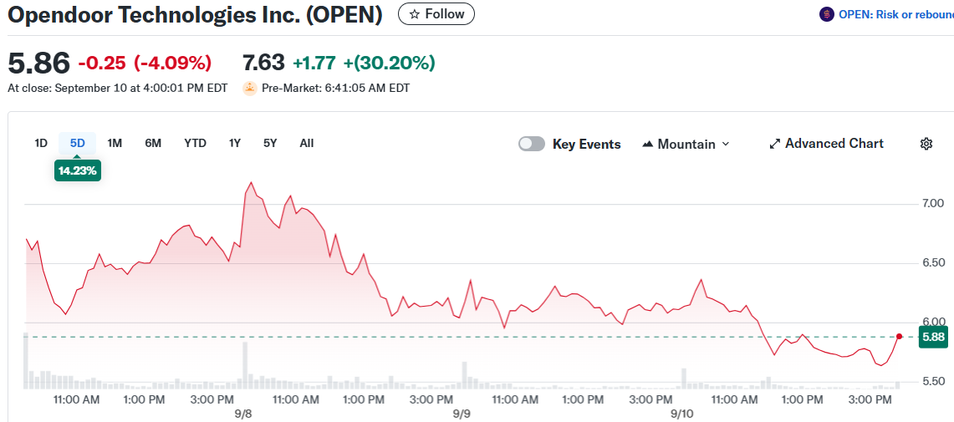Click the pre-market sunrise icon

pyautogui.click(x=249, y=89)
